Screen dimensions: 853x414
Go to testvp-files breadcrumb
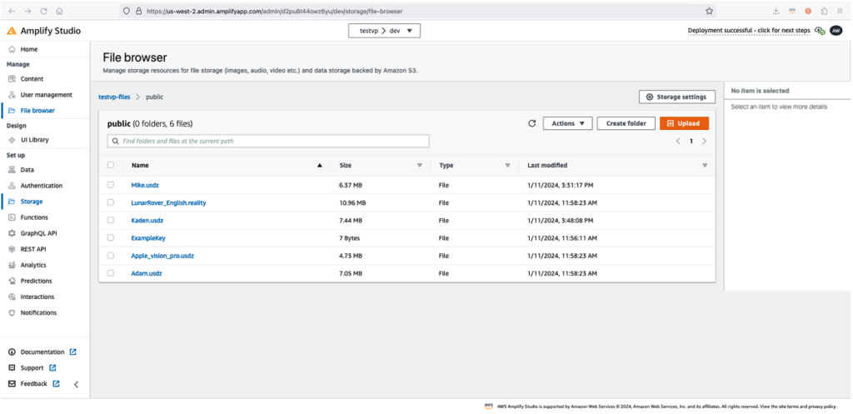(x=114, y=97)
